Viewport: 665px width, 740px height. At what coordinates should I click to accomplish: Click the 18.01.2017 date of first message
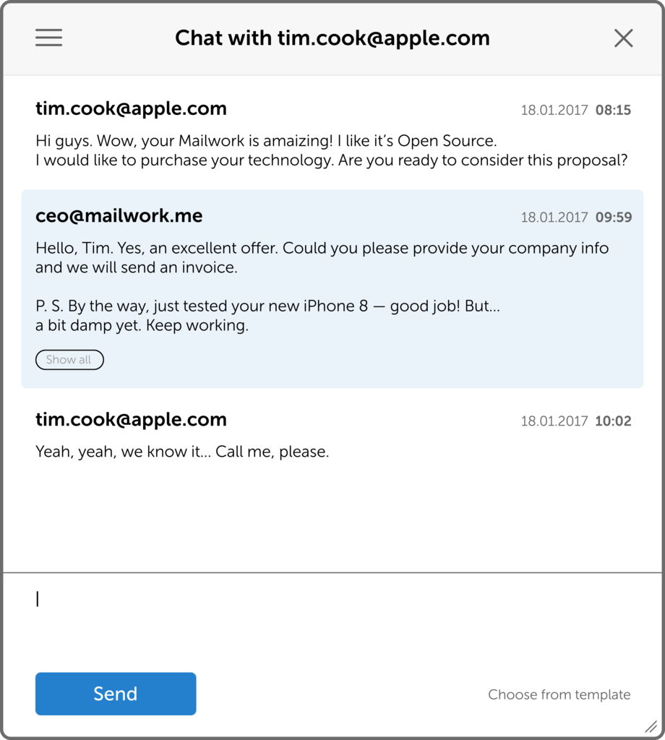pyautogui.click(x=554, y=110)
